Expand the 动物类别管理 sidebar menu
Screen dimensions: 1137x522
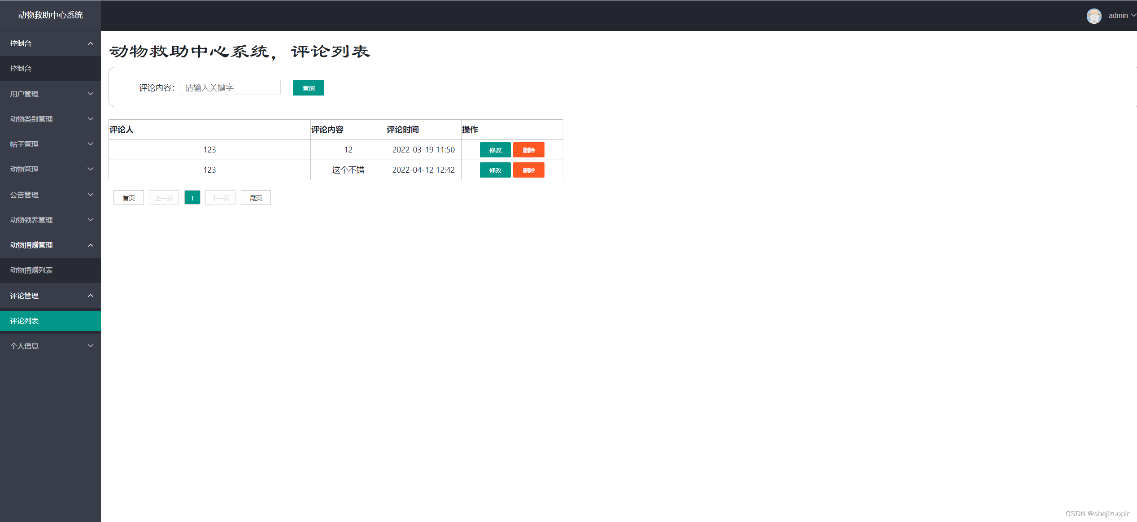(x=50, y=119)
